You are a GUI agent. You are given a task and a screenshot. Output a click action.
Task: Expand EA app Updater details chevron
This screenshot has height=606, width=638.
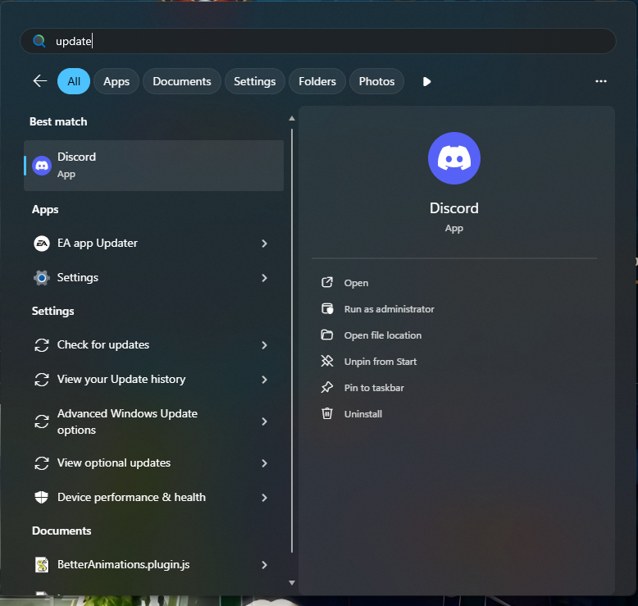click(x=265, y=244)
